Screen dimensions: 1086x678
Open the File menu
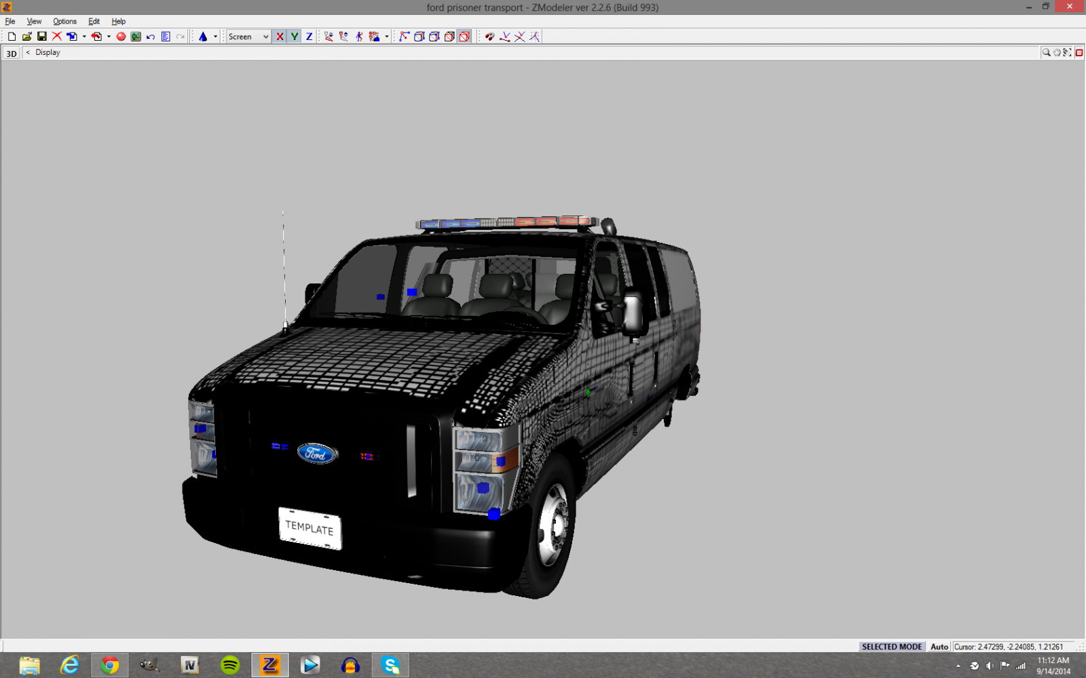click(x=10, y=22)
